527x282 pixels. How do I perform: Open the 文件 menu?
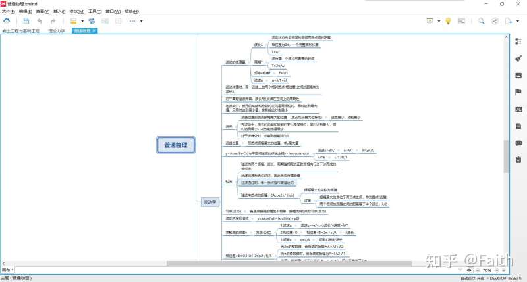point(8,12)
